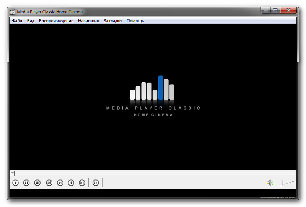Maximize the Media Player Classic window

275,11
